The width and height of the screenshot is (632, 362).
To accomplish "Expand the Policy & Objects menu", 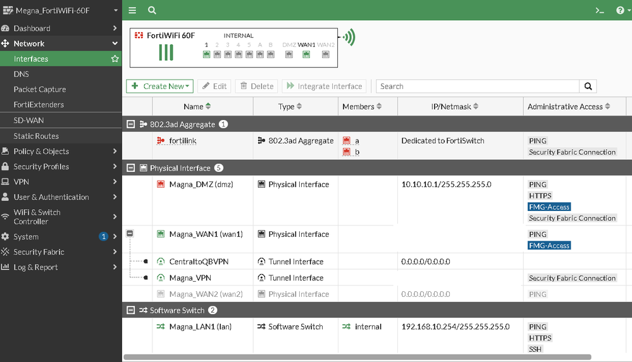I will (x=61, y=152).
